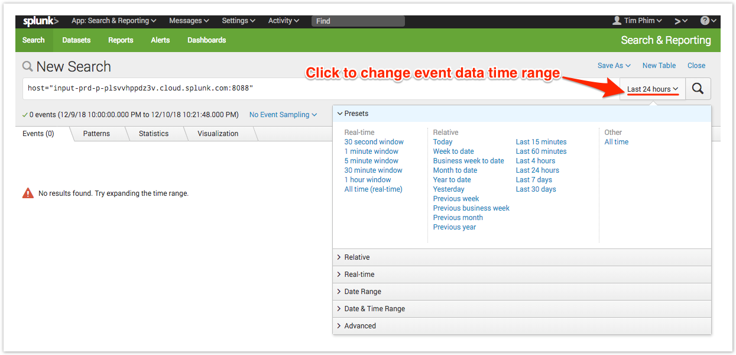Select 1 minute window preset
Screen dimensions: 736x355
(371, 151)
